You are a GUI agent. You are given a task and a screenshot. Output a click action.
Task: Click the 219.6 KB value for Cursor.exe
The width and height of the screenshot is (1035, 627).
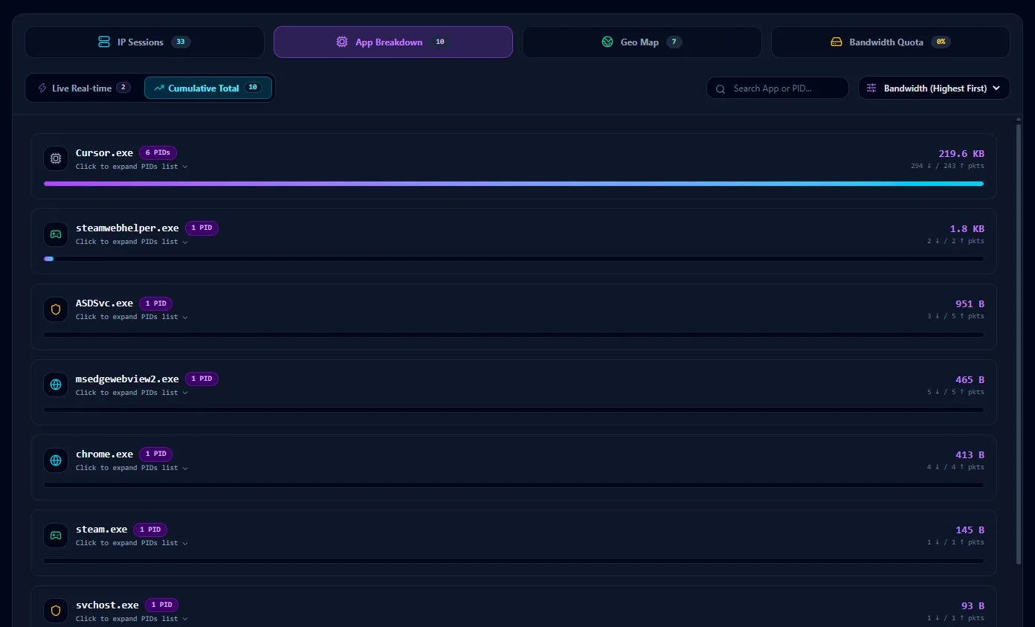961,154
